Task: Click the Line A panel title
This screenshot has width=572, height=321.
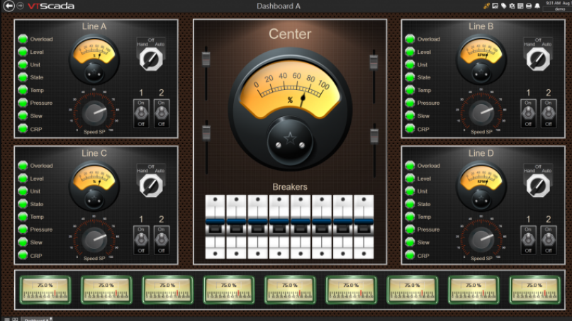Action: click(94, 26)
